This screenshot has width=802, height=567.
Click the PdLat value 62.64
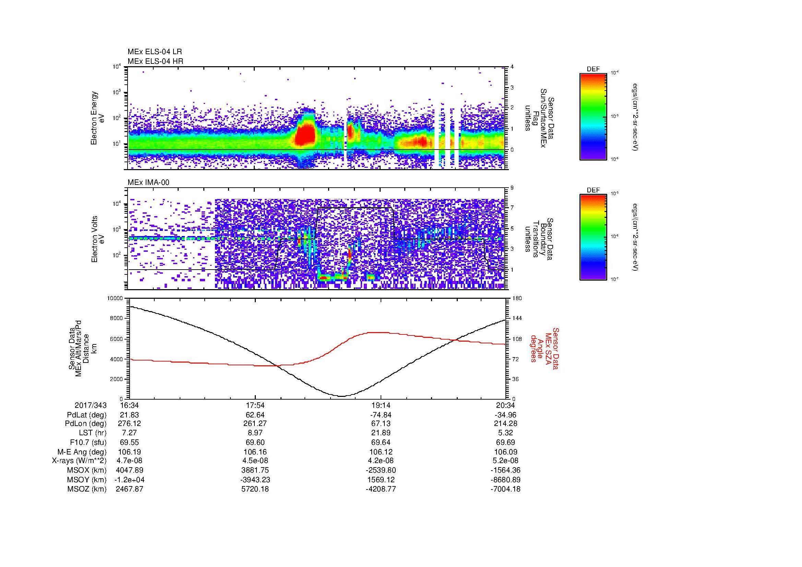tap(255, 415)
